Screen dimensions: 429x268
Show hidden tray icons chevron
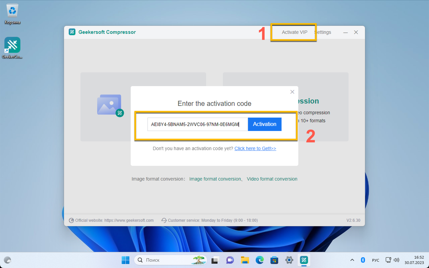(352, 260)
